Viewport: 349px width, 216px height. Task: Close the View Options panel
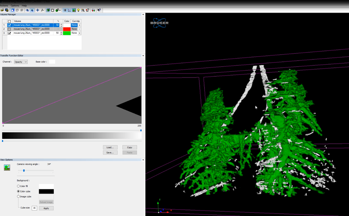[143, 160]
